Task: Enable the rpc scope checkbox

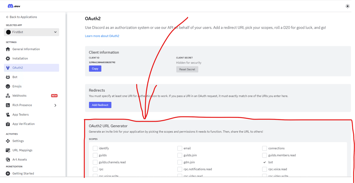Action: click(x=95, y=169)
